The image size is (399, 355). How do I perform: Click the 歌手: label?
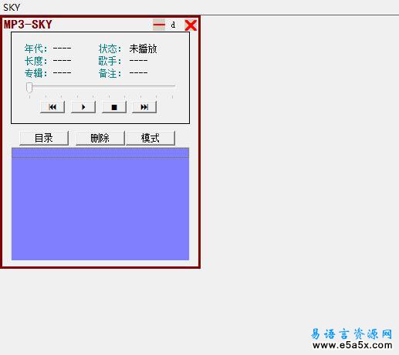110,61
